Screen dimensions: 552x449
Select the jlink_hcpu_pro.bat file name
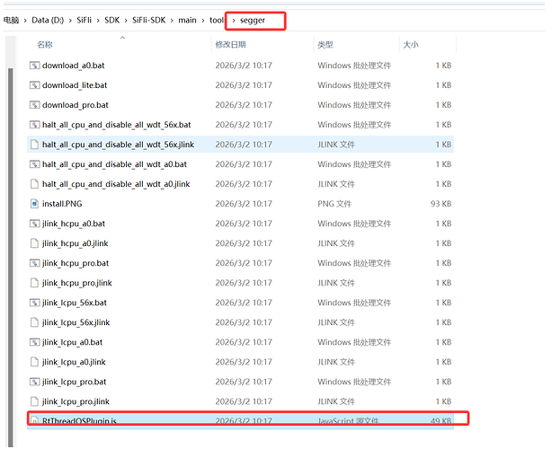click(76, 263)
